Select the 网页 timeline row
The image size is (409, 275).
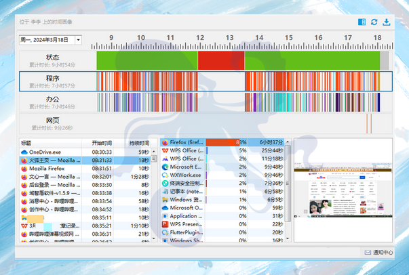[52, 123]
